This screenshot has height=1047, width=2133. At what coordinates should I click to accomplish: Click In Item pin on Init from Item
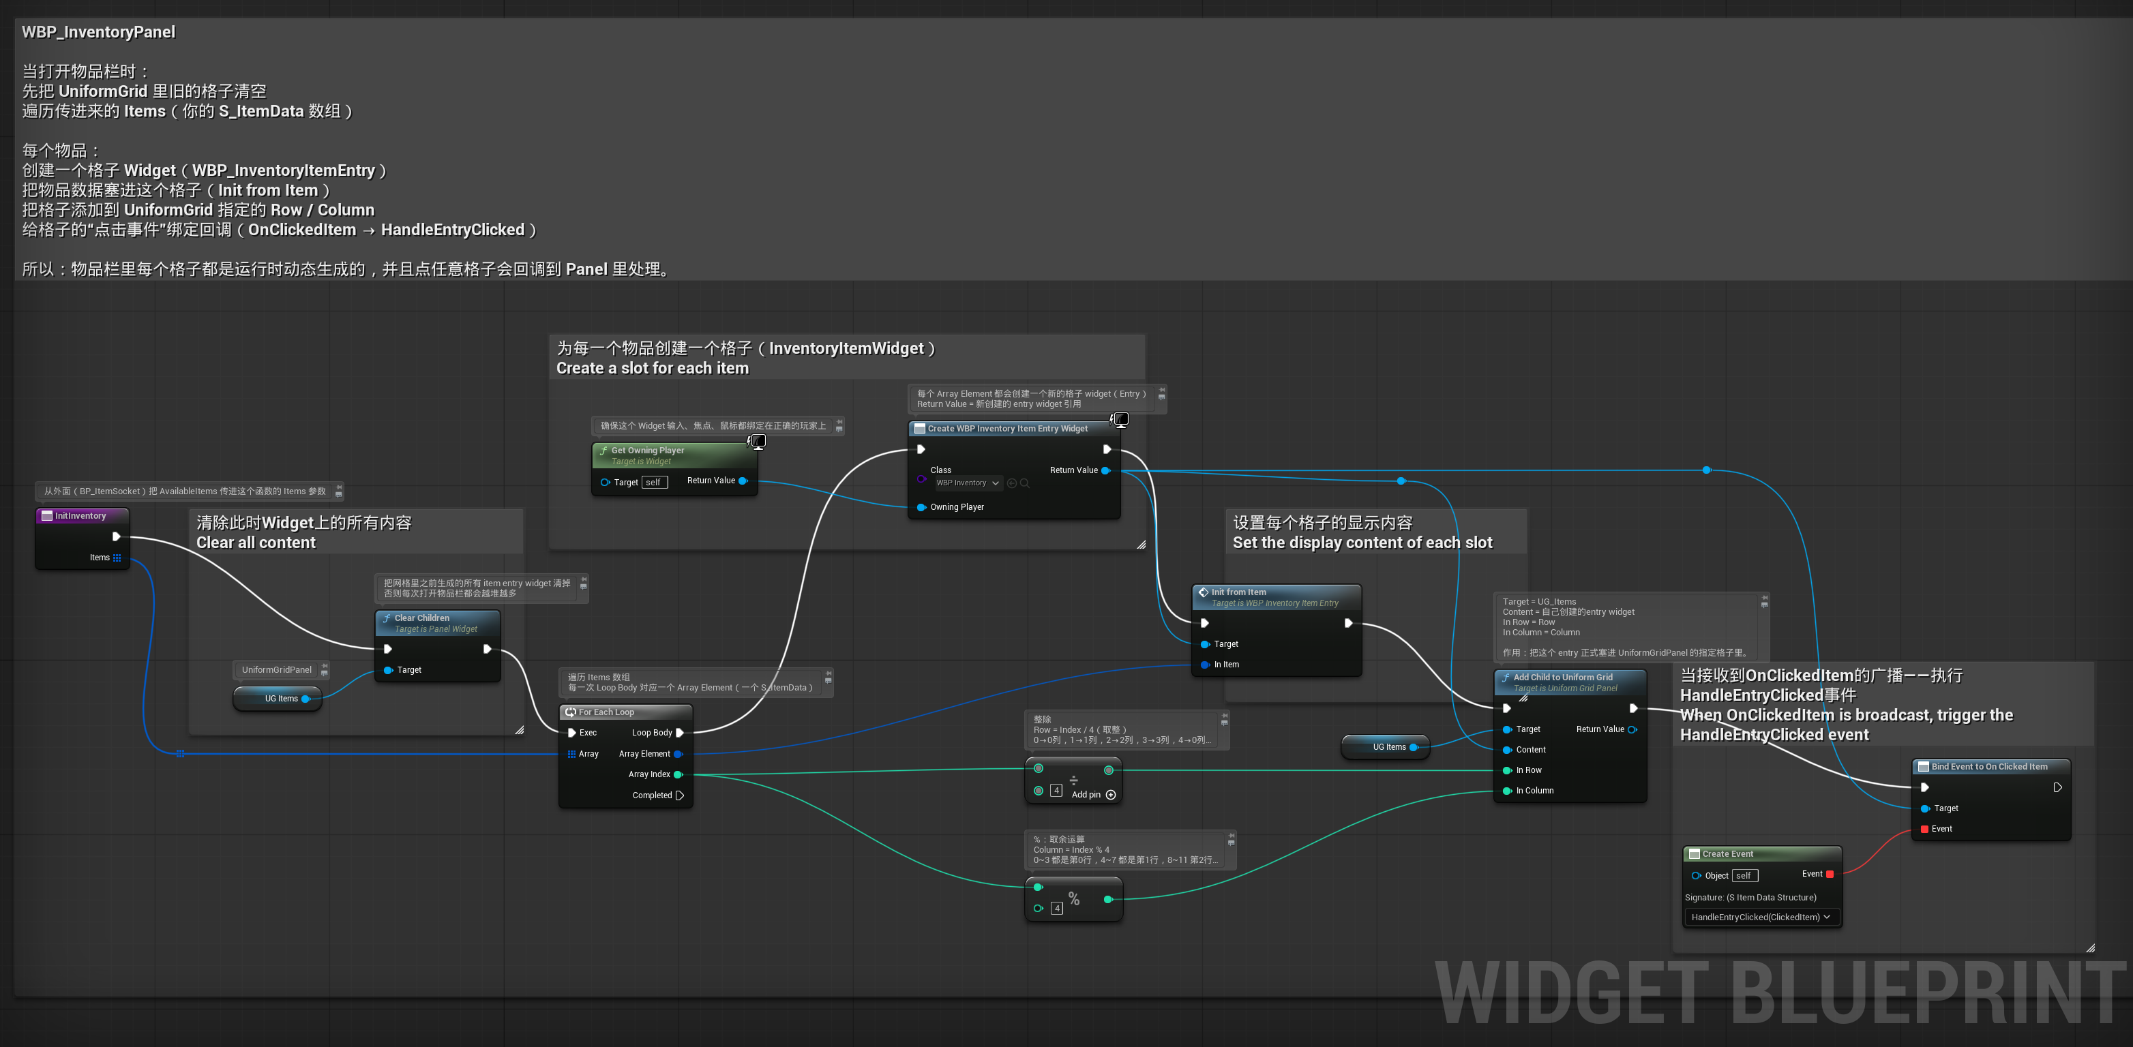tap(1205, 665)
